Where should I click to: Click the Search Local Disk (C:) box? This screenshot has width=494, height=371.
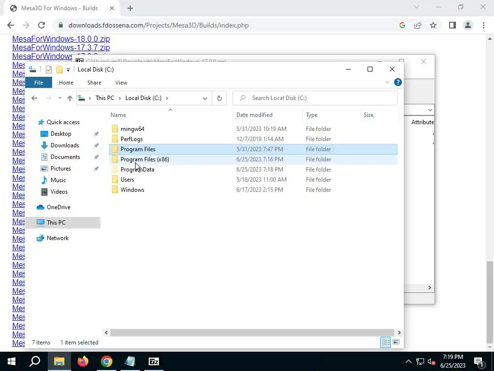pos(315,98)
